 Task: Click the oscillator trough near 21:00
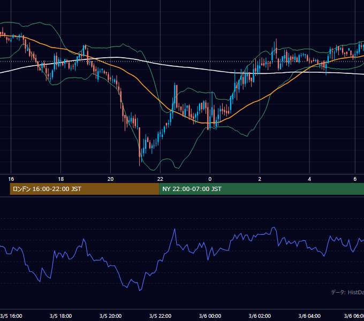pyautogui.click(x=140, y=291)
